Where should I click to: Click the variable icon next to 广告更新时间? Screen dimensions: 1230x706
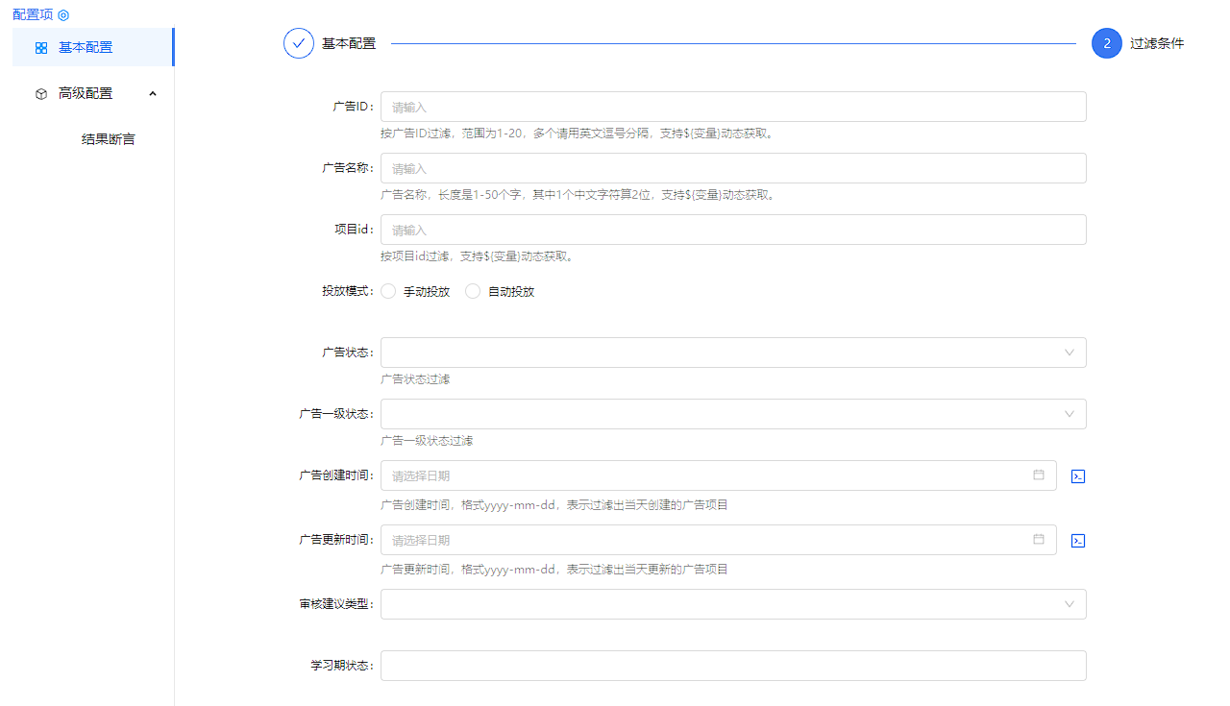1078,541
